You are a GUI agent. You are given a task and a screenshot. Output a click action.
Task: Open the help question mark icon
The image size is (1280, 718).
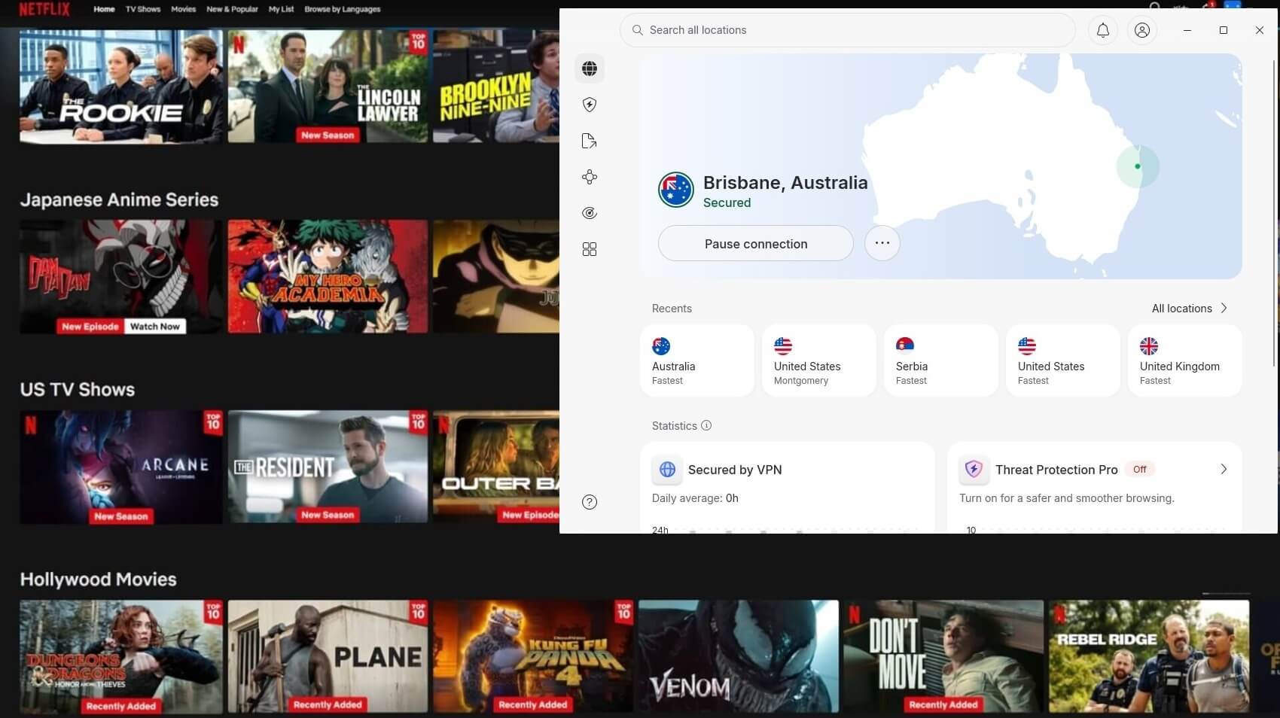pos(590,502)
